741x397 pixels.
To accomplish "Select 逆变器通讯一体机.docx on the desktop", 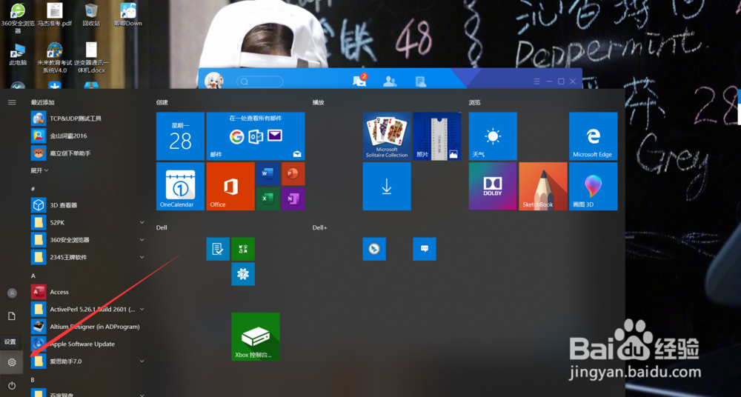I will coord(91,58).
